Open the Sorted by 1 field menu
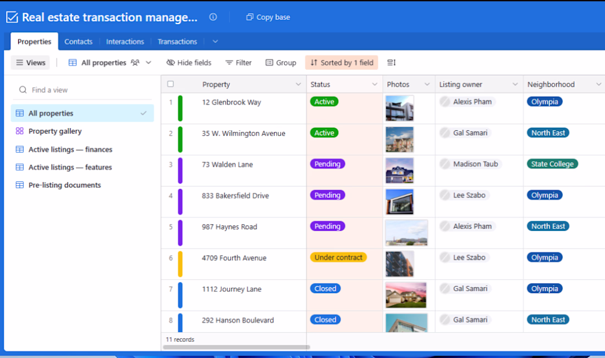Screen dimensions: 605x358 pyautogui.click(x=342, y=63)
